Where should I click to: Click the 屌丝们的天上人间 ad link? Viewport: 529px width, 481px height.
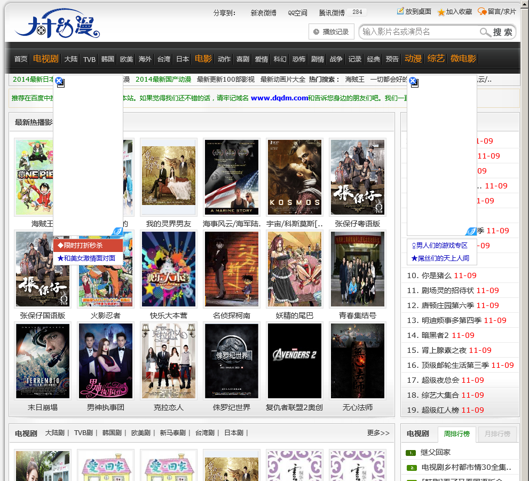(x=440, y=258)
